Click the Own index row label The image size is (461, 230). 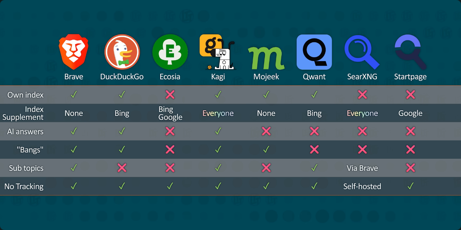click(26, 95)
